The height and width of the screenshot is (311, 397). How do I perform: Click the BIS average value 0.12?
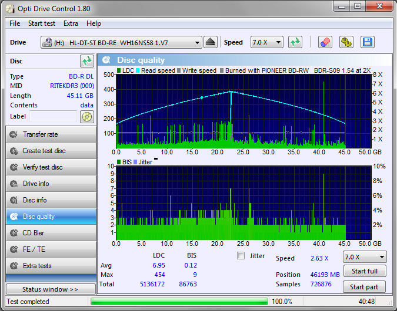(191, 265)
